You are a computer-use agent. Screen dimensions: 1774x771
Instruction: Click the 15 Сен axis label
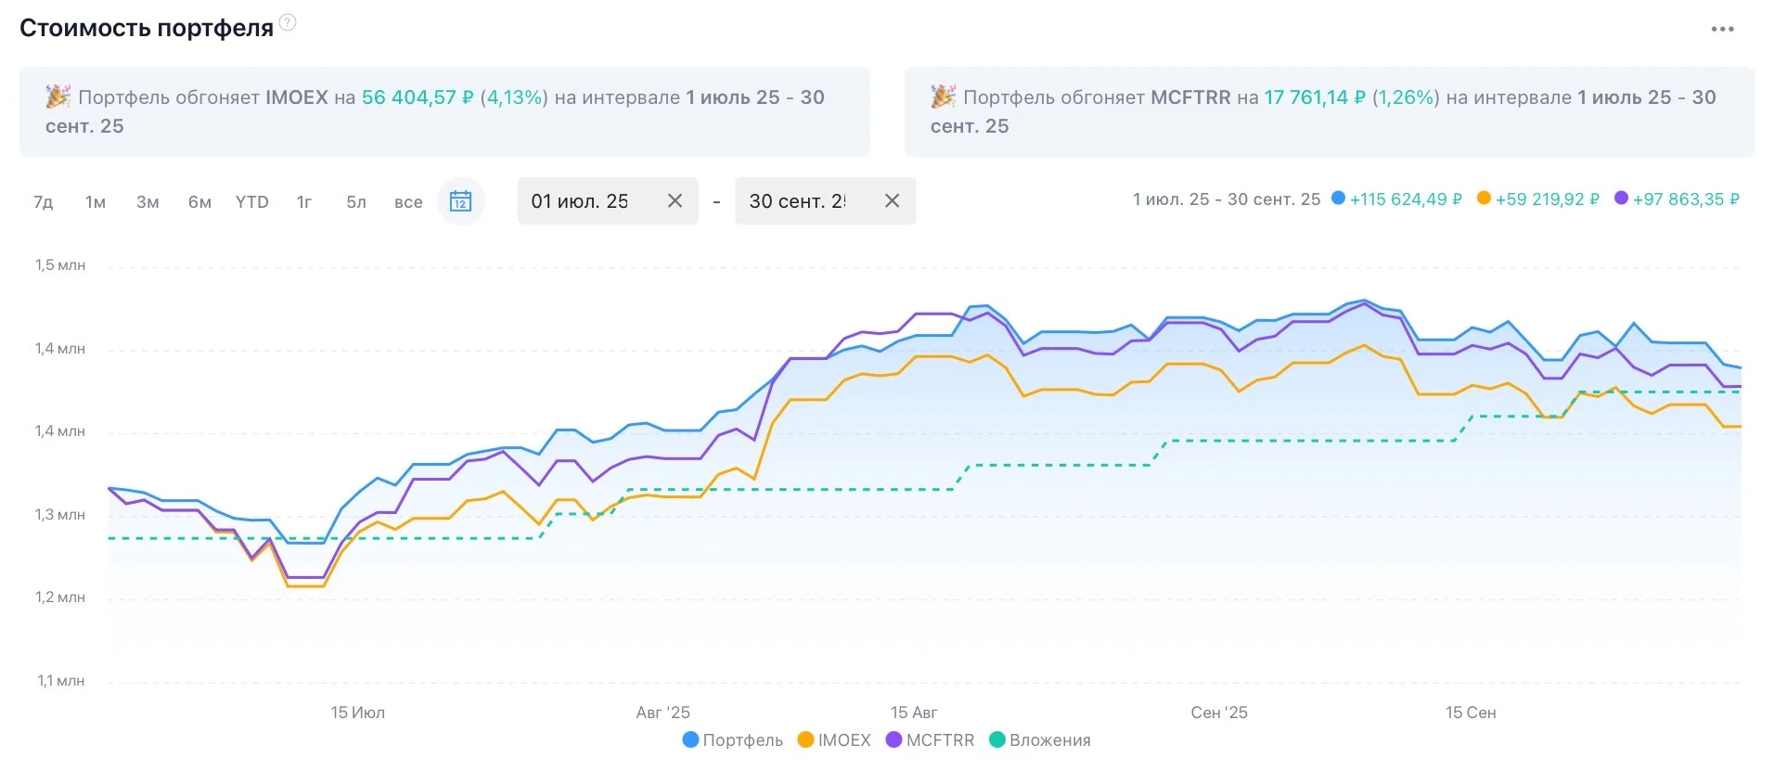pyautogui.click(x=1471, y=713)
